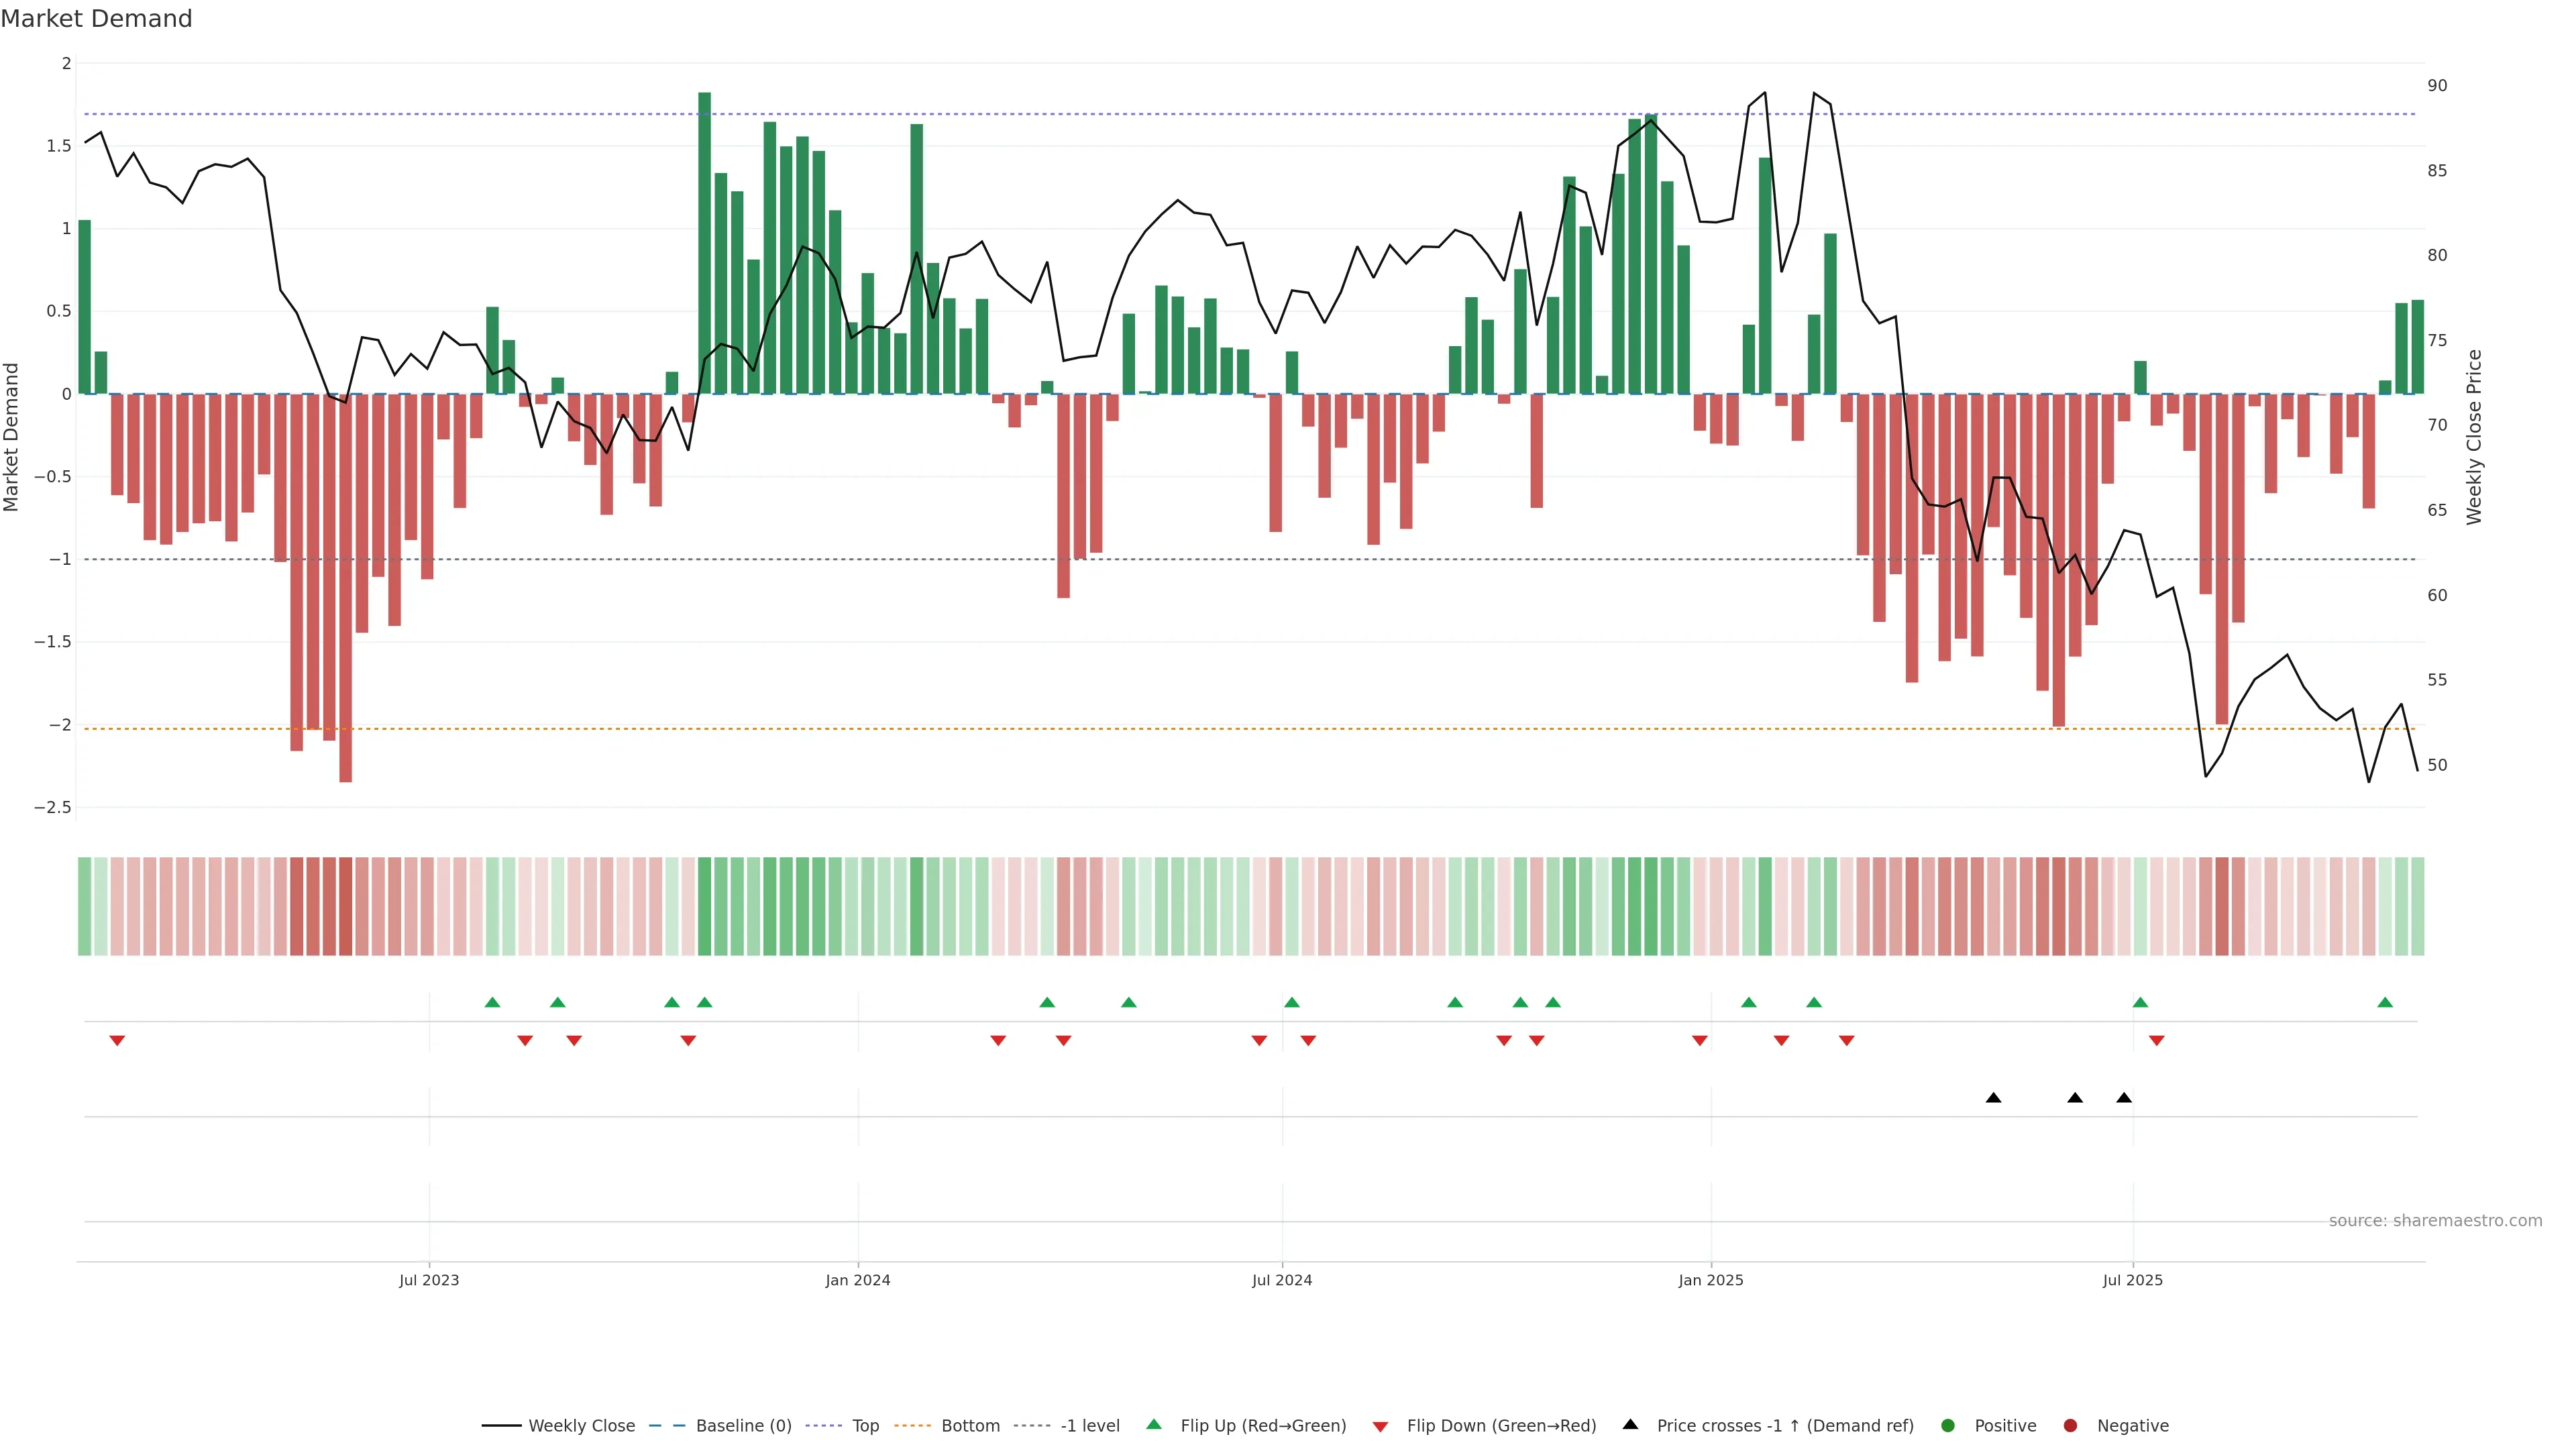Click the black Price crosses -1 legend triangle
2576x1449 pixels.
(1630, 1424)
